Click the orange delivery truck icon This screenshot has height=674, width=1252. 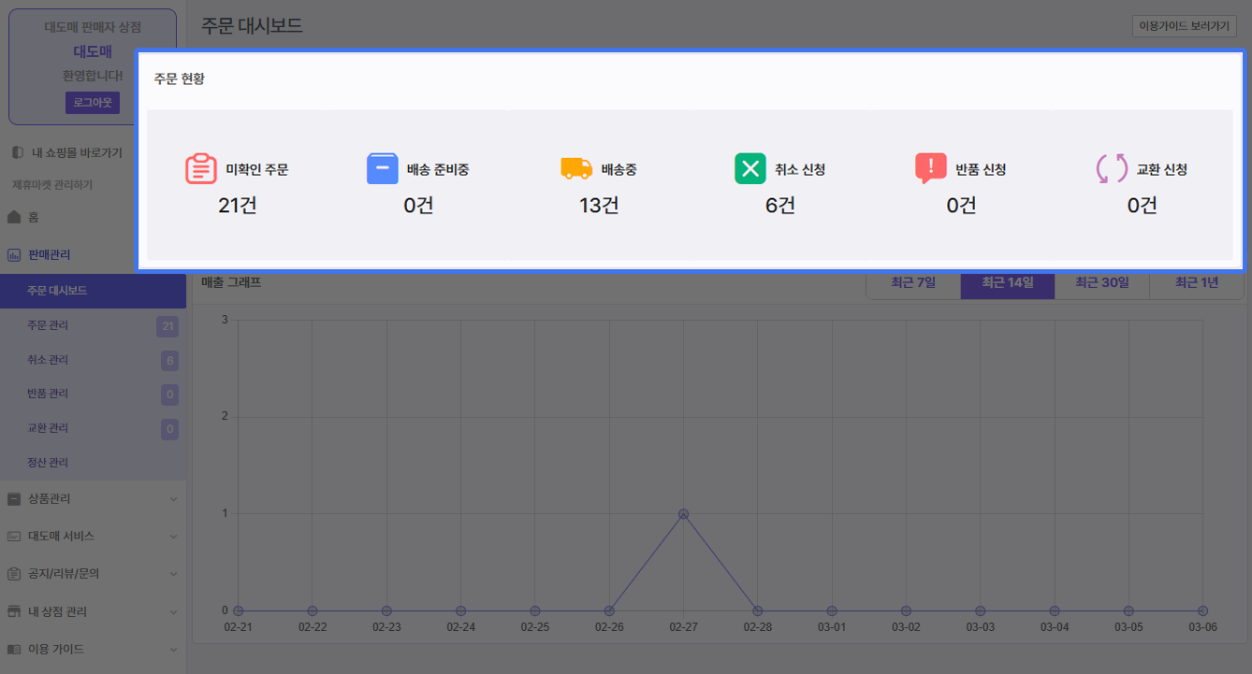[x=576, y=168]
